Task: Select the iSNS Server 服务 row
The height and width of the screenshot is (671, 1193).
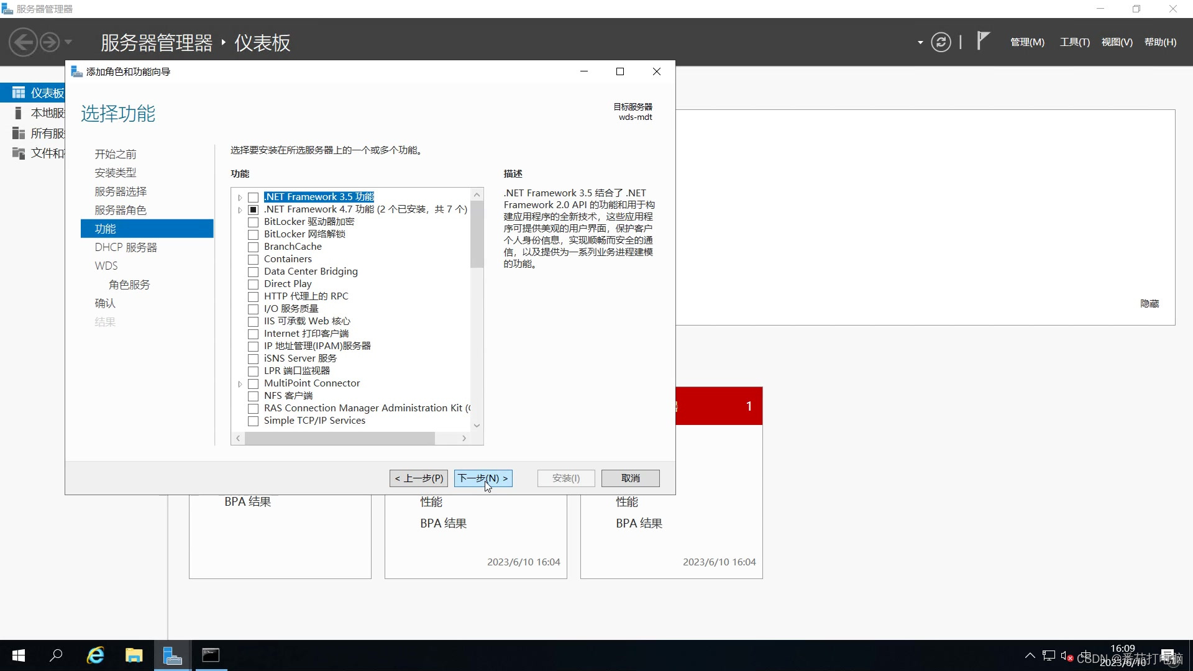Action: [300, 358]
